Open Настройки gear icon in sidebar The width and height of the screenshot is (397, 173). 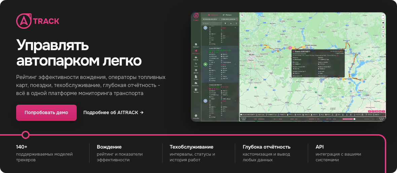pyautogui.click(x=196, y=116)
